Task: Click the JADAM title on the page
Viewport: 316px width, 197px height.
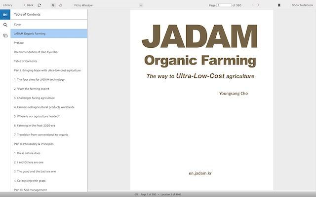Action: point(199,36)
